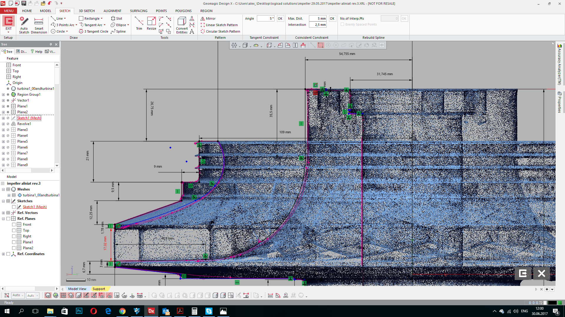Select the Rectangle draw tool
The height and width of the screenshot is (317, 565).
point(89,18)
